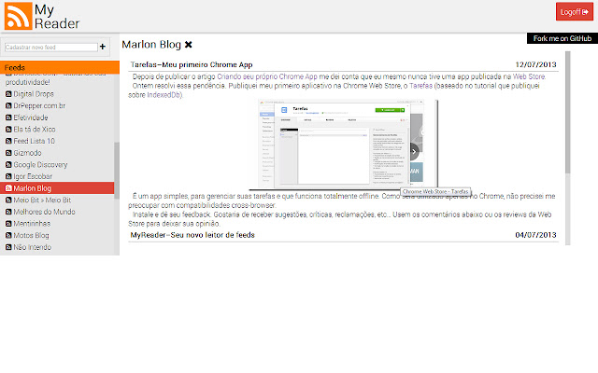The height and width of the screenshot is (373, 598).
Task: Click RSS icon beside DrPepper.com.br
Action: coord(8,105)
